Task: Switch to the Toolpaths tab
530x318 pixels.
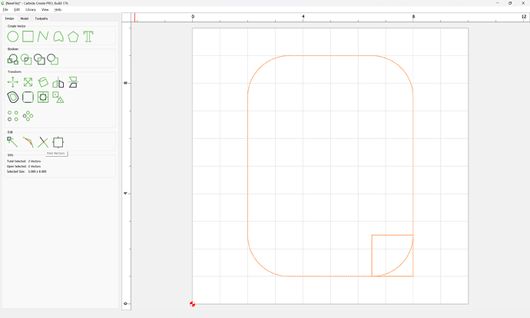Action: (41, 18)
